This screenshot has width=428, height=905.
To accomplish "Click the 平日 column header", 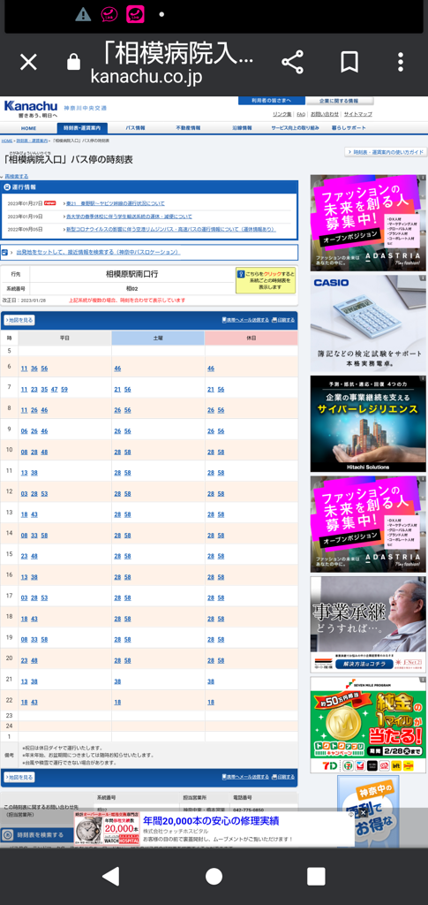I will pyautogui.click(x=65, y=338).
